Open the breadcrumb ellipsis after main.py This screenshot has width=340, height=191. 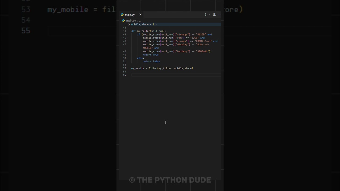(x=140, y=21)
